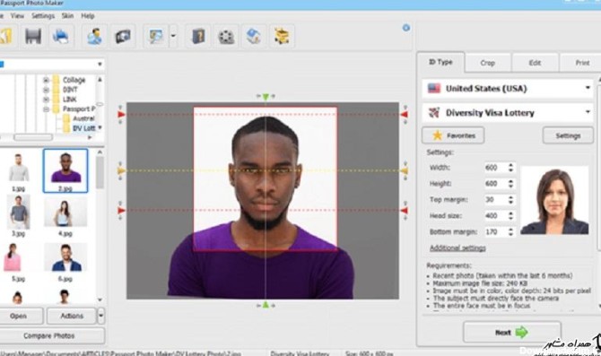The image size is (601, 356).
Task: Increase the Head size stepper value
Action: 510,213
